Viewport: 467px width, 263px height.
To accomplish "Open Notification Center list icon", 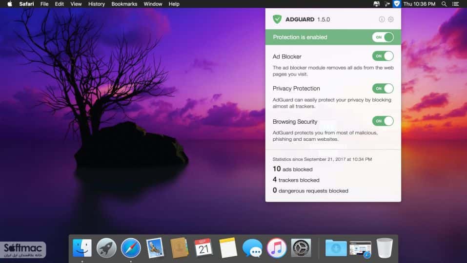I will 455,4.
